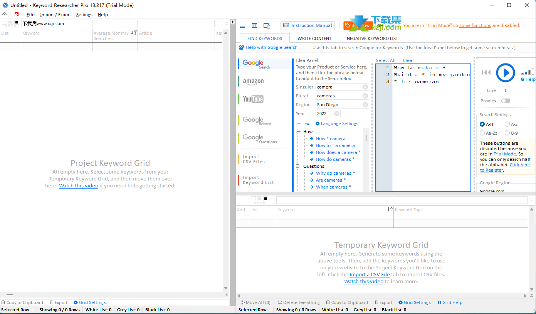Viewport: 536px width, 314px height.
Task: Toggle the Proxies switch
Action: point(506,101)
